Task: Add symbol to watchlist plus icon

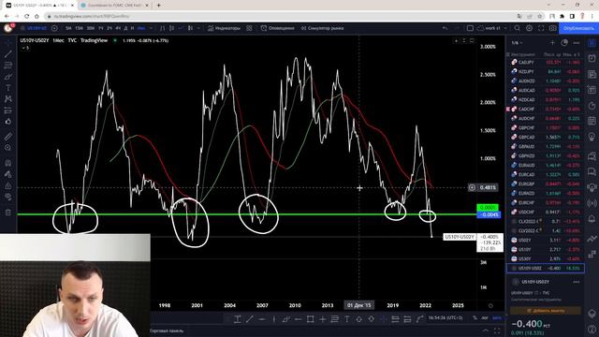Action: pyautogui.click(x=552, y=43)
